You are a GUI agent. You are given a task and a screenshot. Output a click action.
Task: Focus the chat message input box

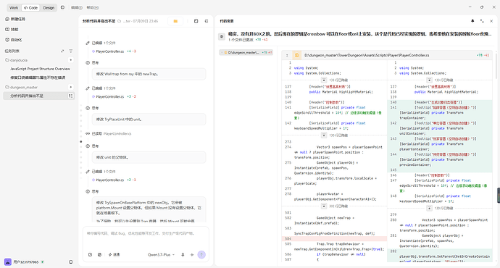coord(146,238)
